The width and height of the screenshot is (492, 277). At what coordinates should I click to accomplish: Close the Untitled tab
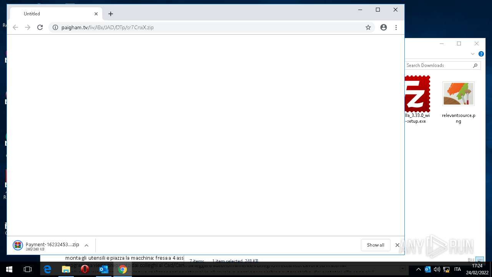(x=96, y=14)
